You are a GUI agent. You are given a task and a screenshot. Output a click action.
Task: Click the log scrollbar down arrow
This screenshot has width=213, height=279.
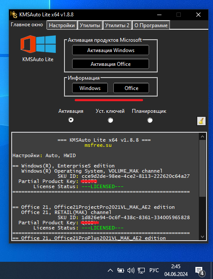coord(202,237)
